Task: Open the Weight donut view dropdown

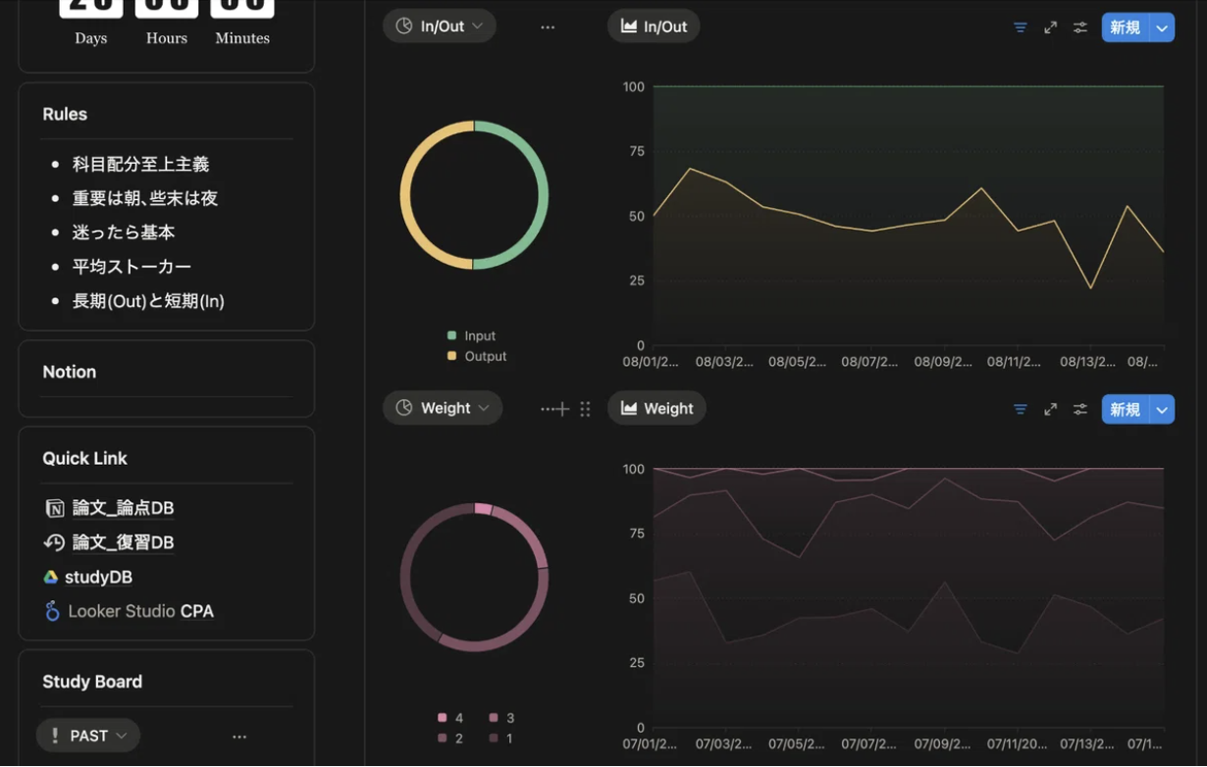Action: 443,408
